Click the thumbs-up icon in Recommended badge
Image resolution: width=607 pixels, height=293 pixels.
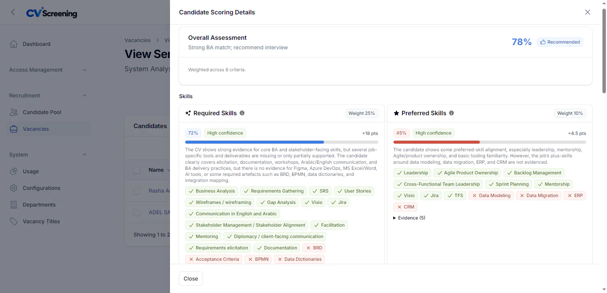(x=543, y=42)
